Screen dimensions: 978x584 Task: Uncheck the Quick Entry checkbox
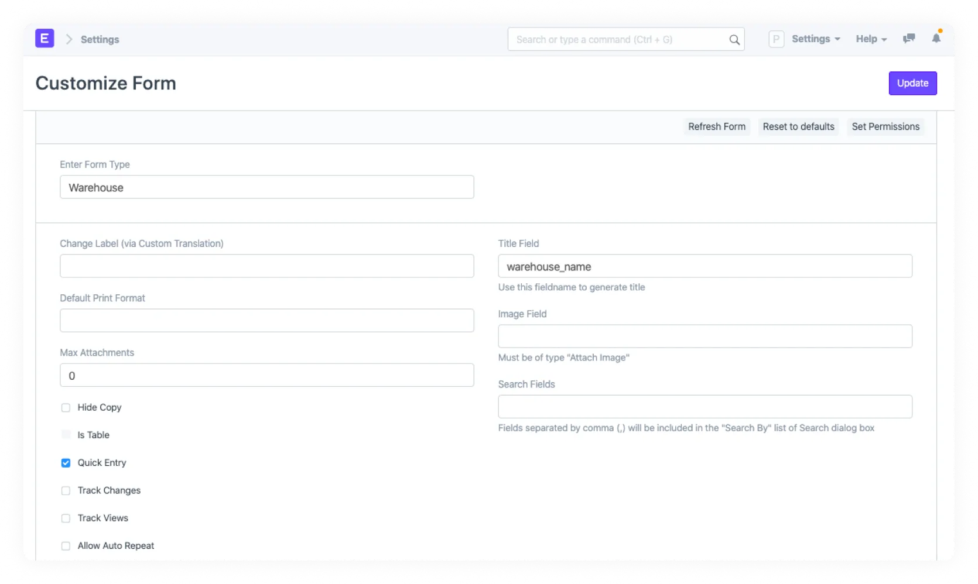tap(66, 463)
